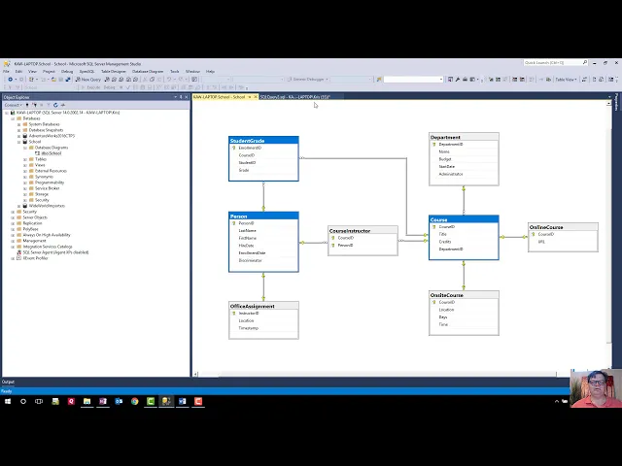Viewport: 622px width, 466px height.
Task: Open the File menu
Action: pyautogui.click(x=6, y=71)
